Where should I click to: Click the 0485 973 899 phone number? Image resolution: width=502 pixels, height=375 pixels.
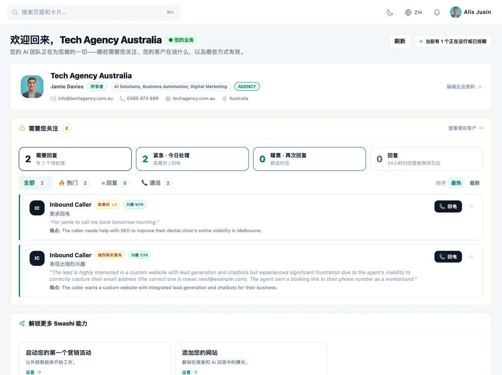(x=143, y=99)
